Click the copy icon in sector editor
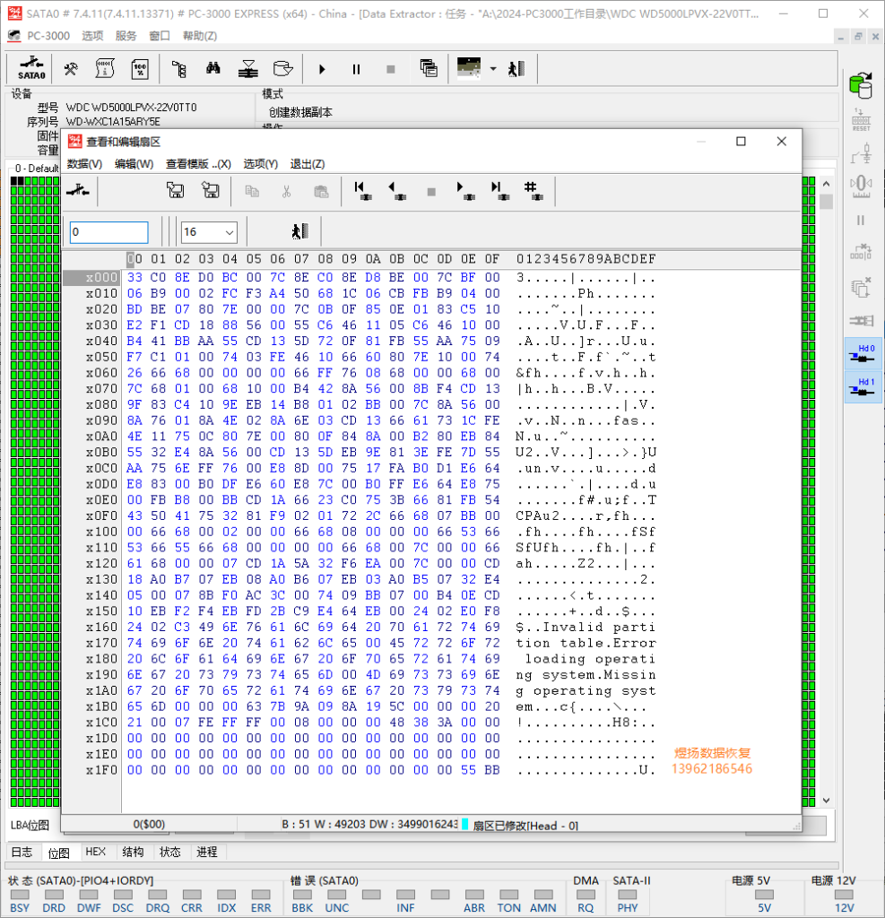885x918 pixels. pos(252,191)
